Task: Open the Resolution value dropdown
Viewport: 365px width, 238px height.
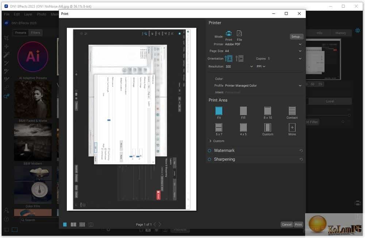Action: coord(239,66)
